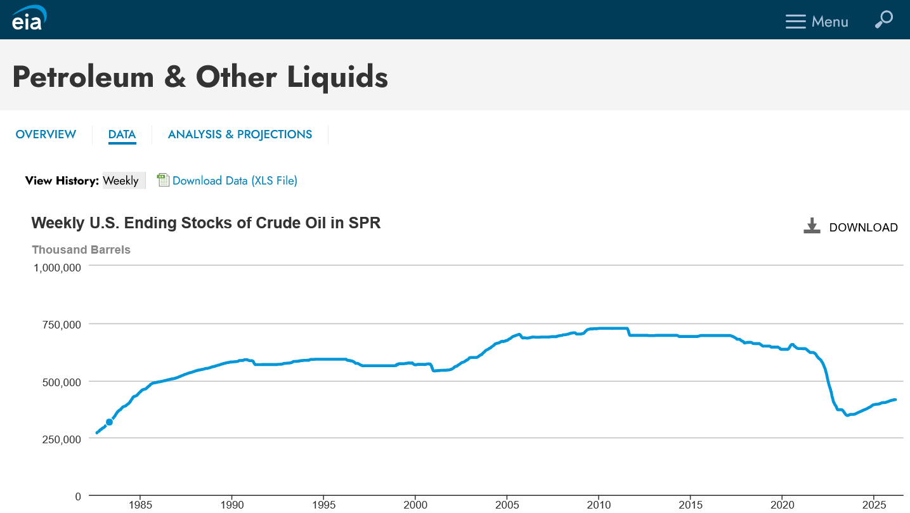
Task: Click the chart line at 2010
Action: coord(599,328)
